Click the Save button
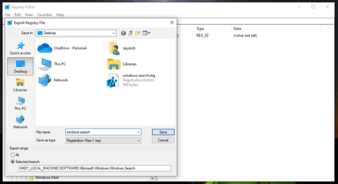 tap(163, 132)
